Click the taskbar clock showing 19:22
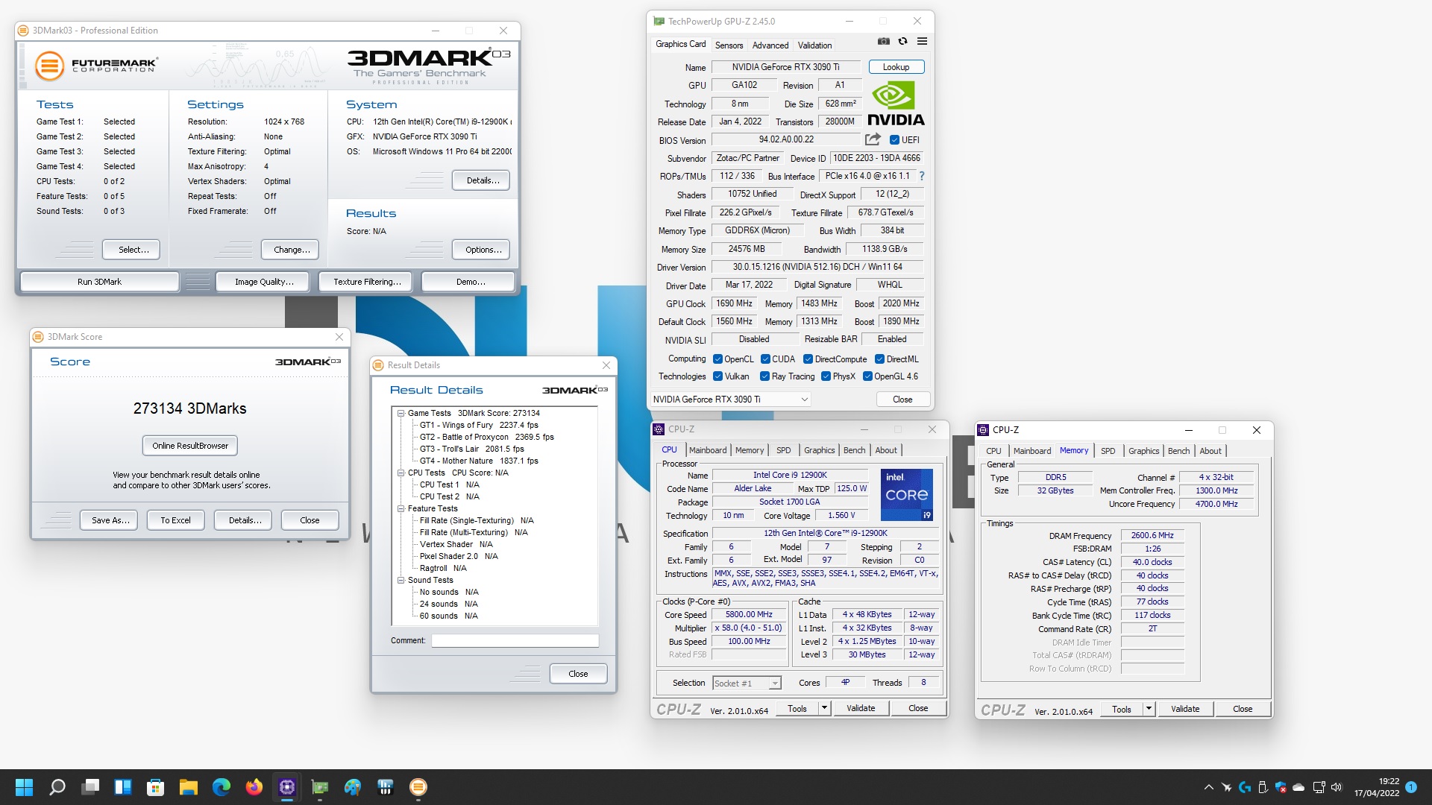The width and height of the screenshot is (1432, 805). pos(1377,787)
